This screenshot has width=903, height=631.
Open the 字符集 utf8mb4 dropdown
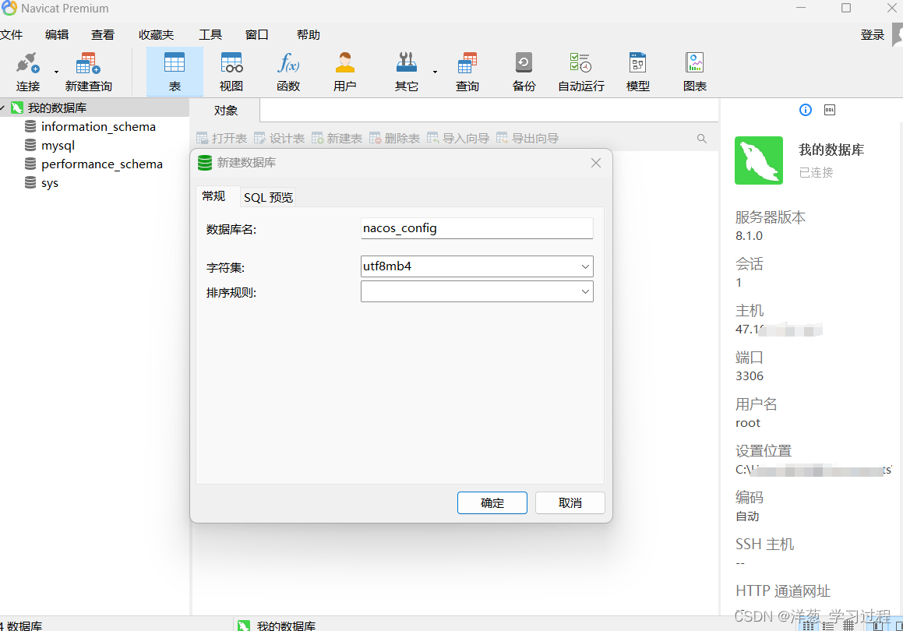coord(585,266)
